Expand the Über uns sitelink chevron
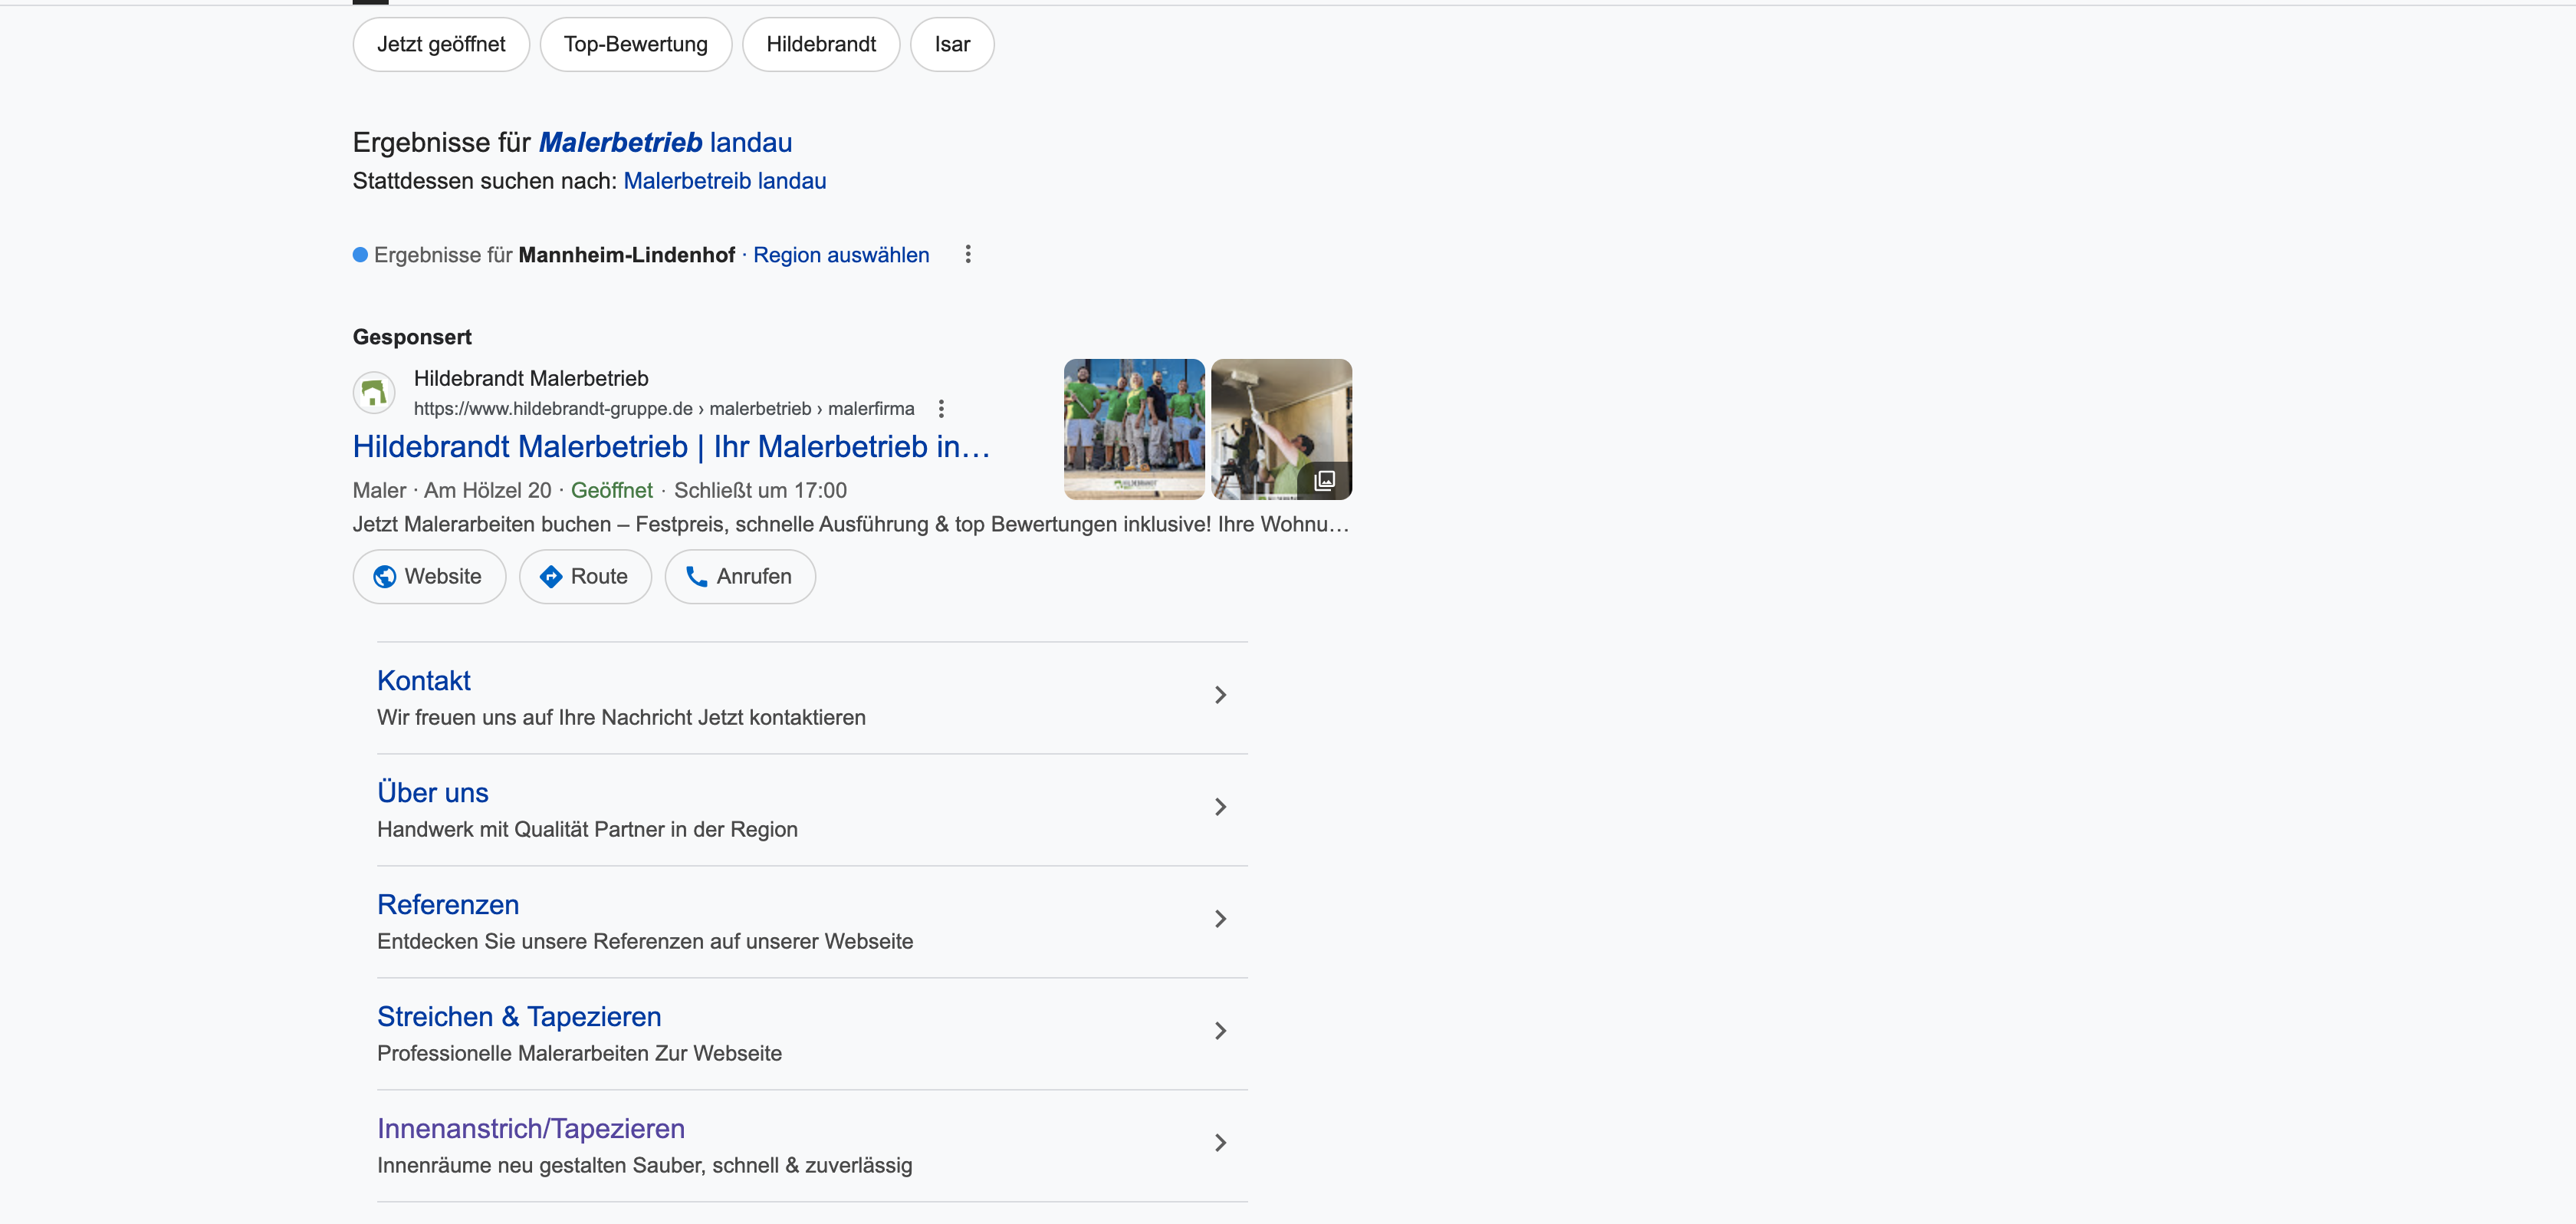The width and height of the screenshot is (2576, 1224). click(x=1219, y=807)
